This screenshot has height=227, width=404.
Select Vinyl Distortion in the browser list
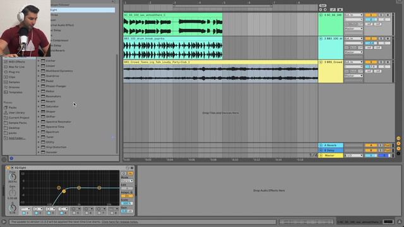56,147
